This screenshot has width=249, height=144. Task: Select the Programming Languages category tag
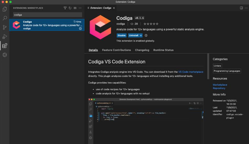pyautogui.click(x=227, y=71)
